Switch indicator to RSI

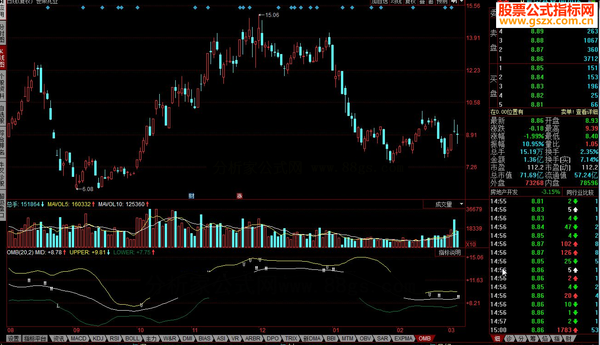coord(114,339)
